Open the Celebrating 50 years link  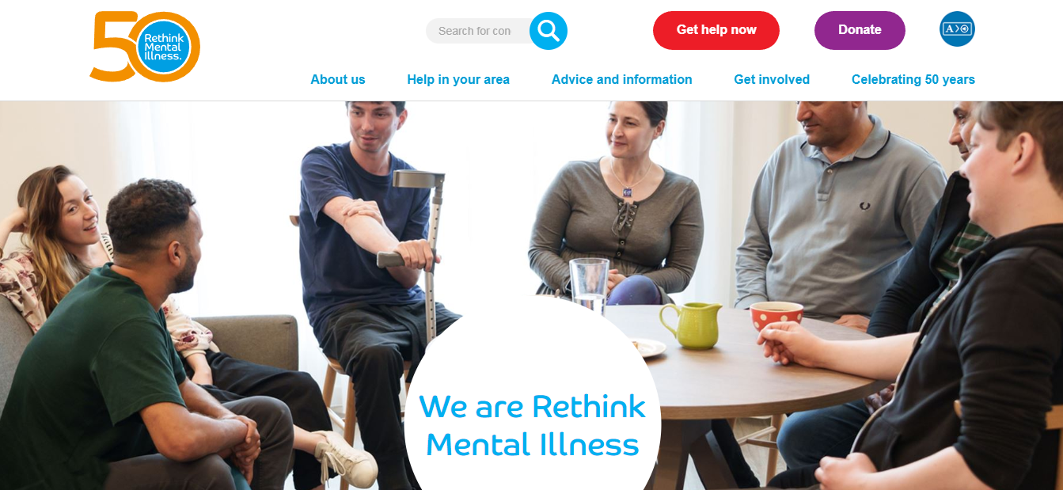tap(913, 79)
